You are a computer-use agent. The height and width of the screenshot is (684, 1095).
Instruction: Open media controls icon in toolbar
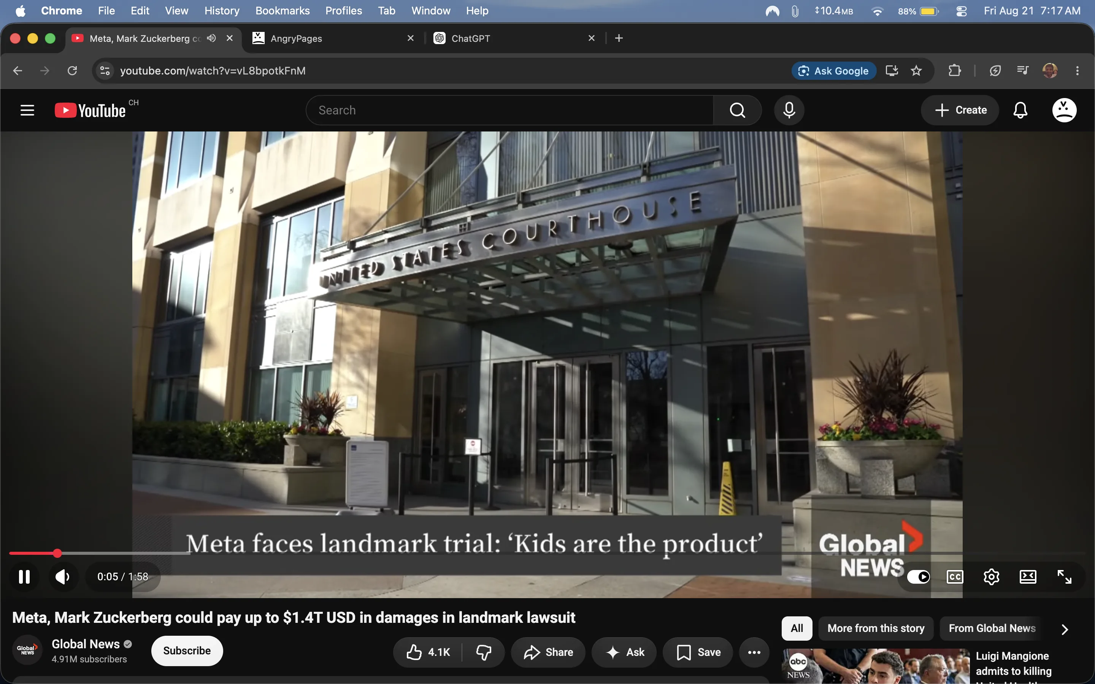click(1023, 71)
